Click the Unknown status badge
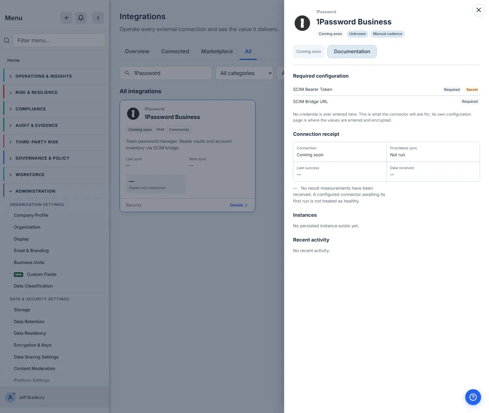489x413 pixels. pos(357,34)
